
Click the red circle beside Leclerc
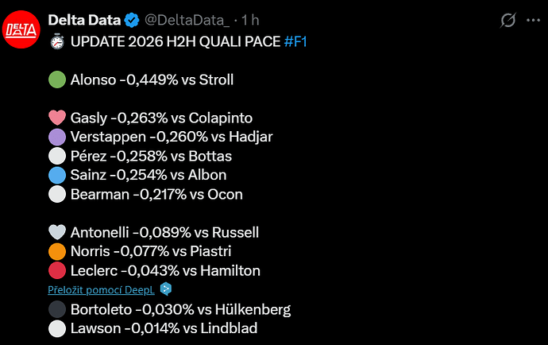[57, 270]
